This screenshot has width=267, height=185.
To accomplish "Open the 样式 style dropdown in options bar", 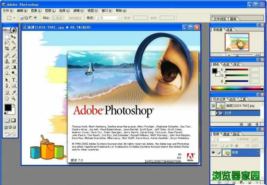I will click(x=108, y=18).
